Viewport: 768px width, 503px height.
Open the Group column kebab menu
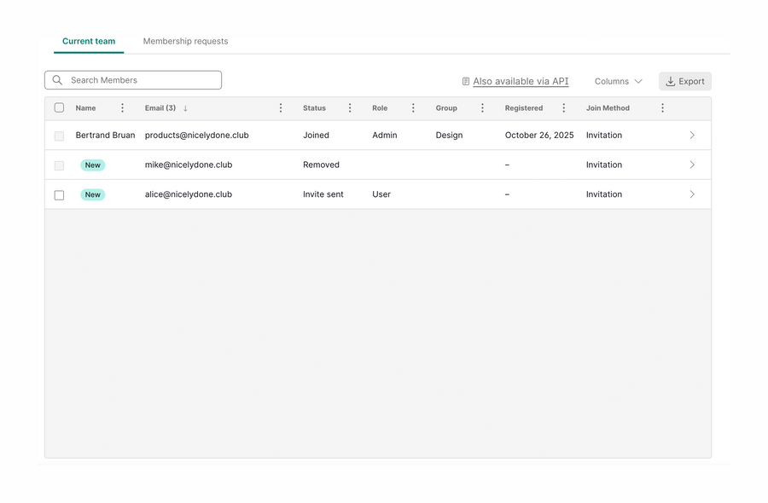482,108
